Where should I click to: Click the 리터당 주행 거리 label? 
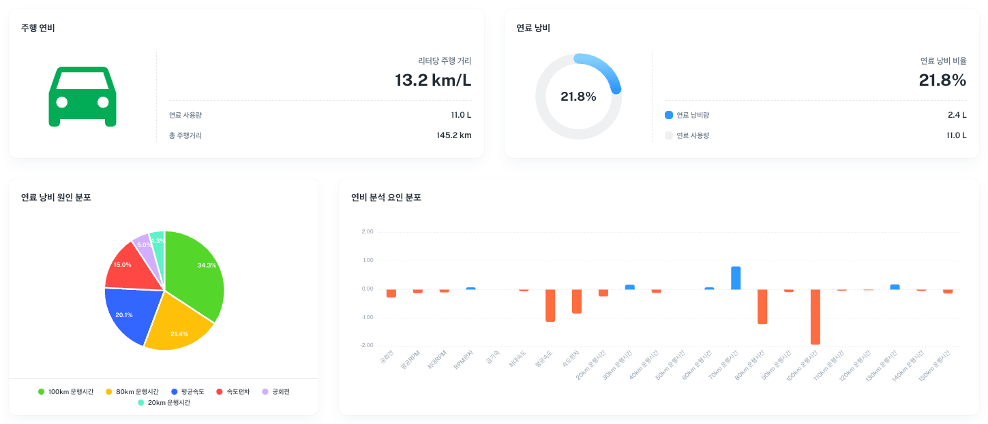coord(445,61)
